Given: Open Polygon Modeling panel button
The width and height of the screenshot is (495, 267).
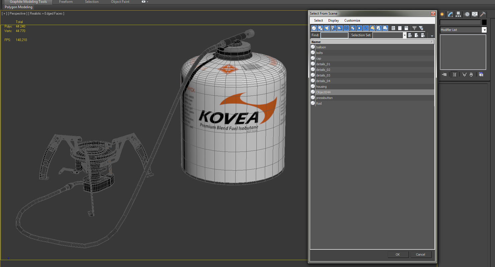Looking at the screenshot, I should pos(18,7).
